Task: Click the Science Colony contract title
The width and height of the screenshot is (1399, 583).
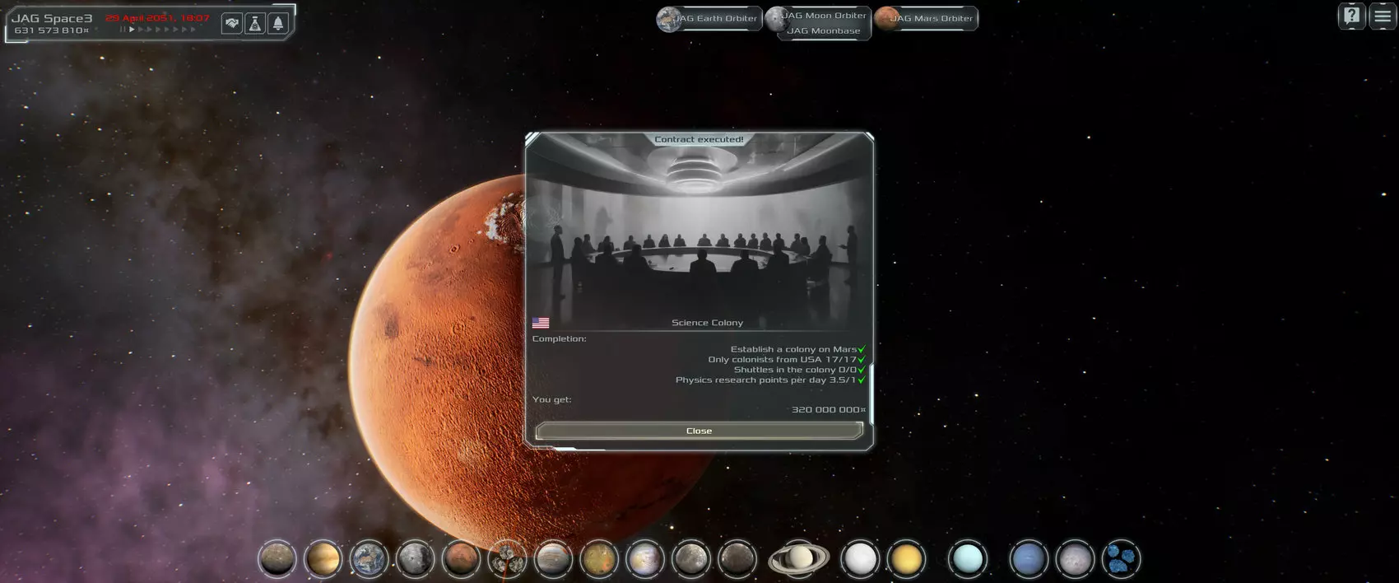Action: pyautogui.click(x=707, y=323)
